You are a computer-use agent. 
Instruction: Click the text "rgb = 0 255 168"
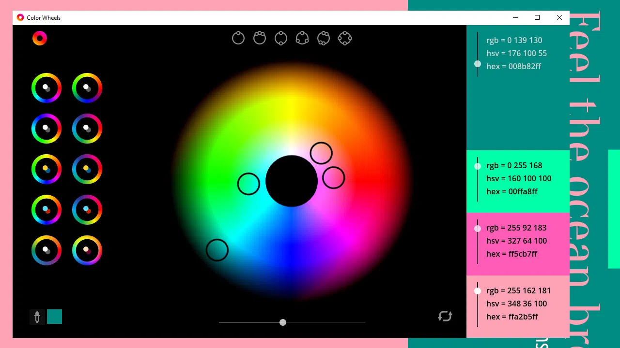[514, 165]
